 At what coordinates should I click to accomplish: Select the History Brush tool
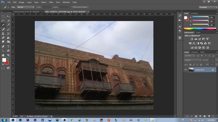(8, 34)
